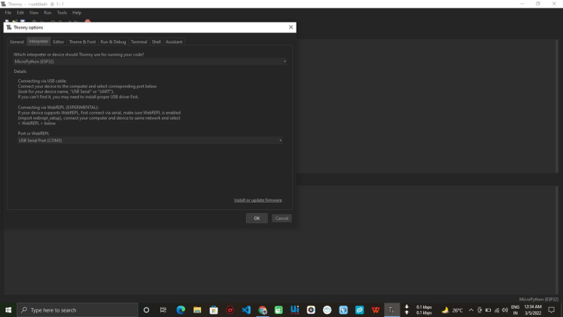Click the network speed meter on the taskbar
This screenshot has width=563, height=317.
point(418,309)
